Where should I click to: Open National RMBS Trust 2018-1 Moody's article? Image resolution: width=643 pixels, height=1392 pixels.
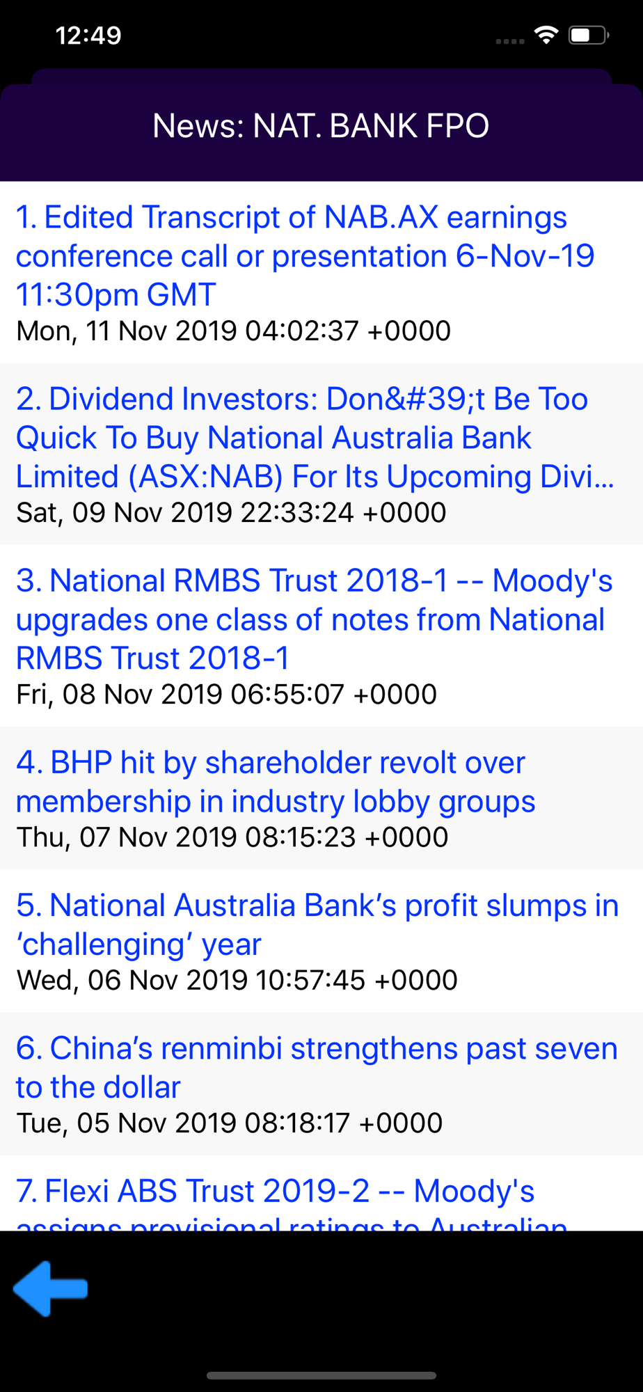pyautogui.click(x=321, y=635)
